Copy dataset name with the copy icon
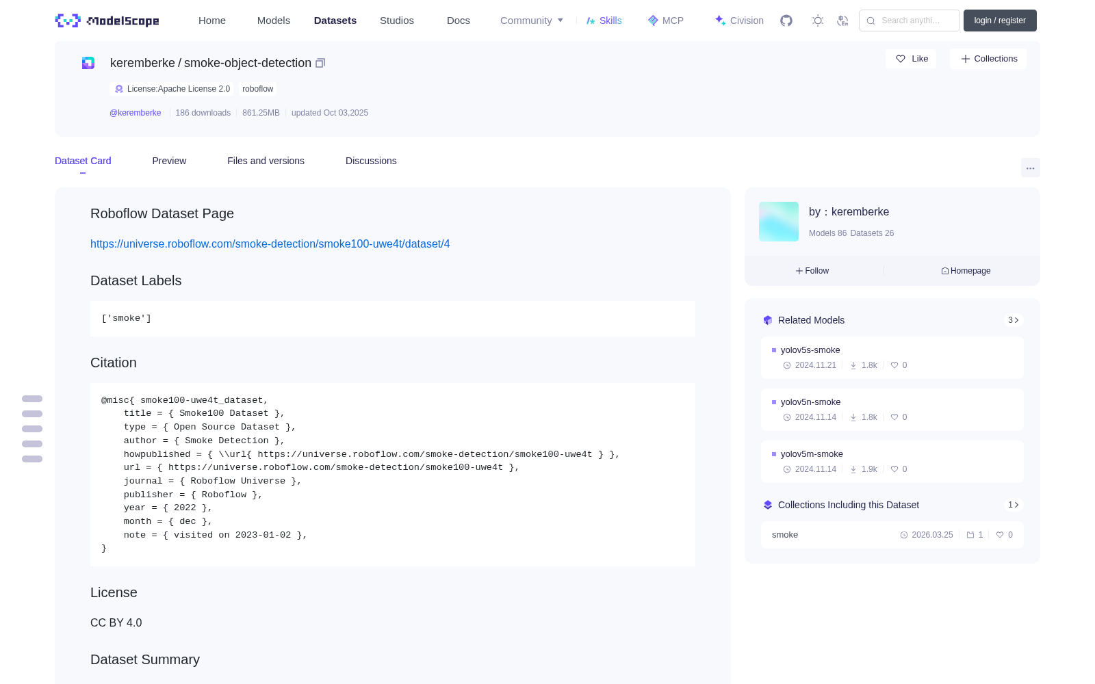The height and width of the screenshot is (684, 1095). point(320,63)
